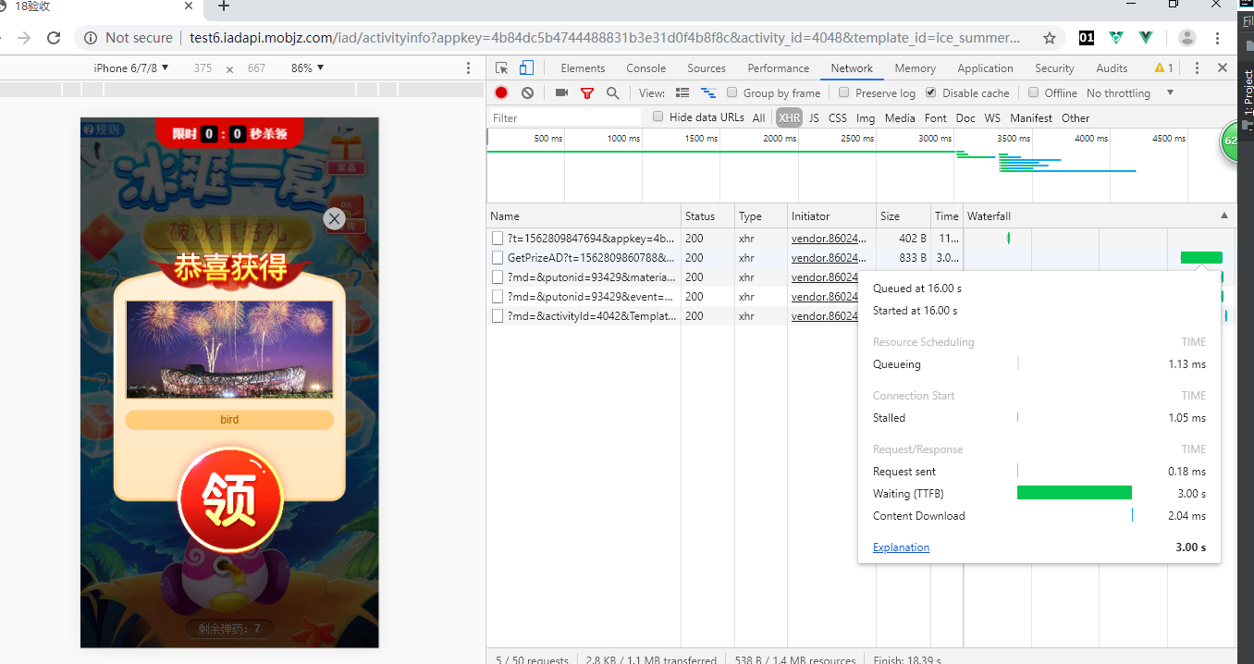Open the No throttling dropdown
1254x664 pixels.
(x=1130, y=93)
